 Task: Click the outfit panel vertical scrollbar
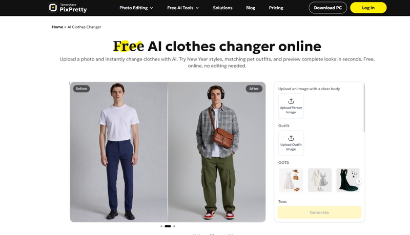364,108
